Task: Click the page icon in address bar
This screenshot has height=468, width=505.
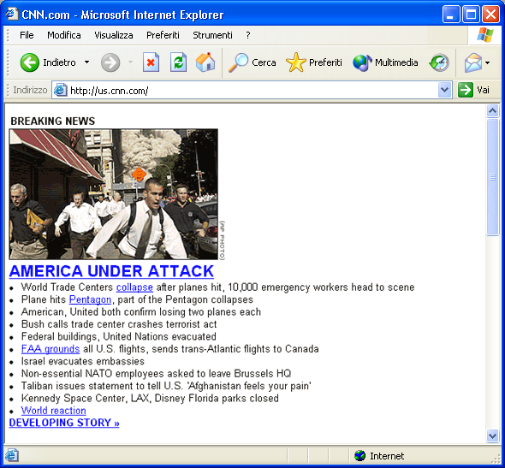Action: click(x=60, y=90)
